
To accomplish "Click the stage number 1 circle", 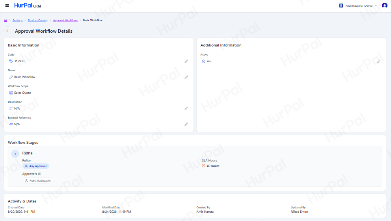I will pyautogui.click(x=15, y=154).
